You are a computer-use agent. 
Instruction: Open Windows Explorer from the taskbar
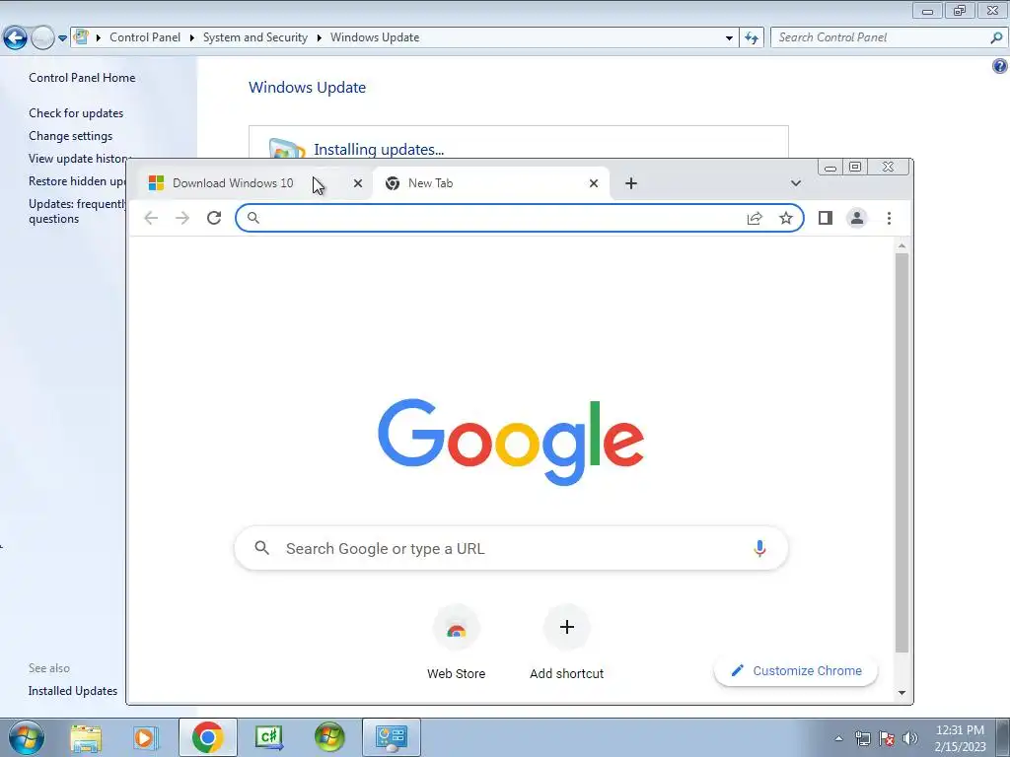coord(87,737)
